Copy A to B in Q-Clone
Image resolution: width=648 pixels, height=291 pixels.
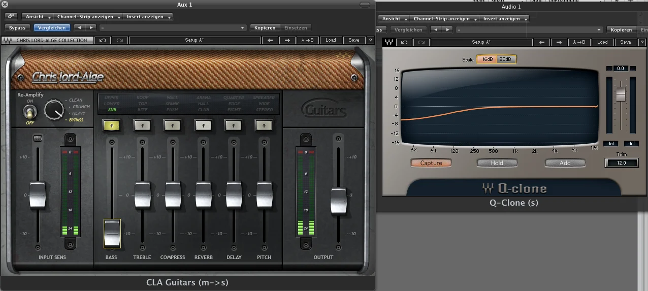click(579, 42)
